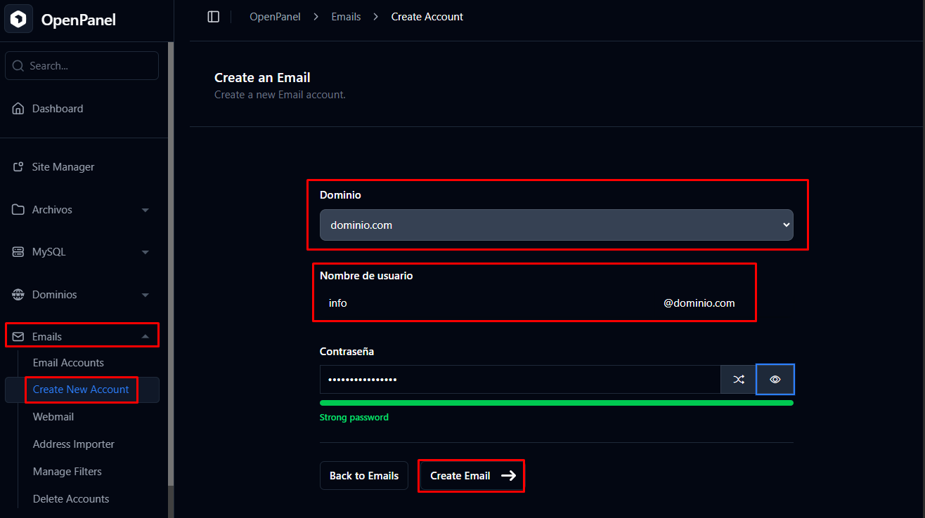
Task: Expand the Archivos menu arrow
Action: point(145,210)
